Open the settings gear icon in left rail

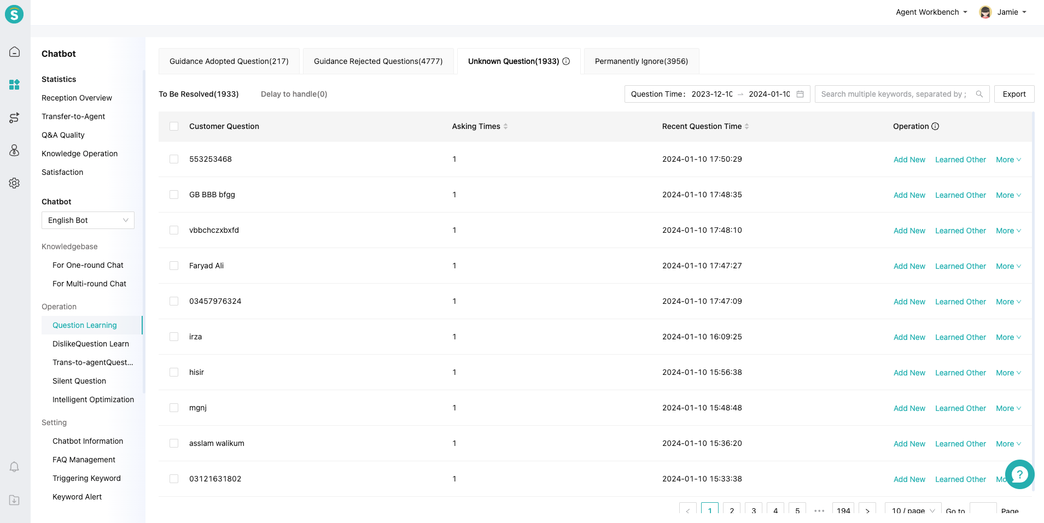[15, 183]
